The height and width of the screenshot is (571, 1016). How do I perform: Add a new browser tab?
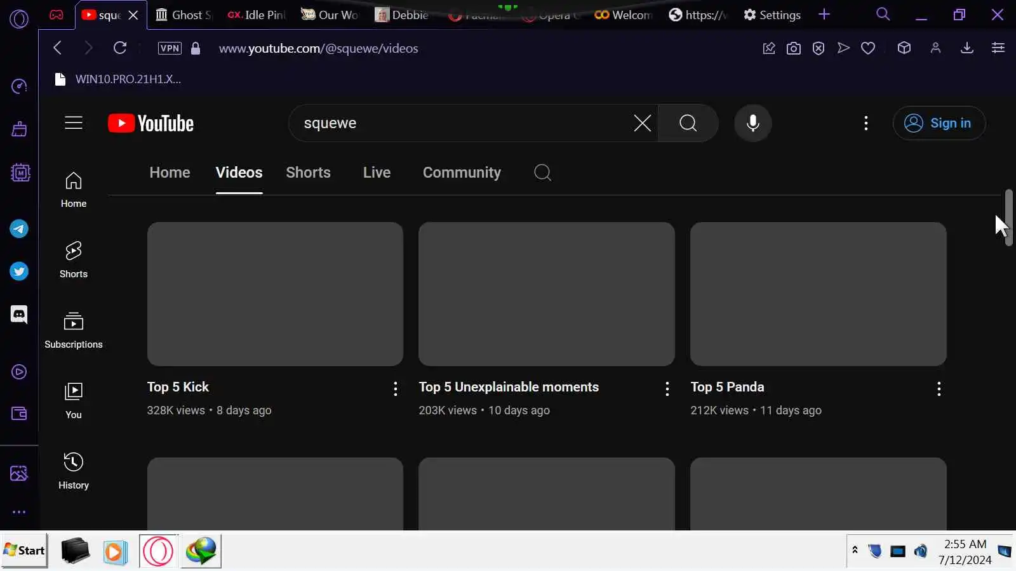click(824, 14)
